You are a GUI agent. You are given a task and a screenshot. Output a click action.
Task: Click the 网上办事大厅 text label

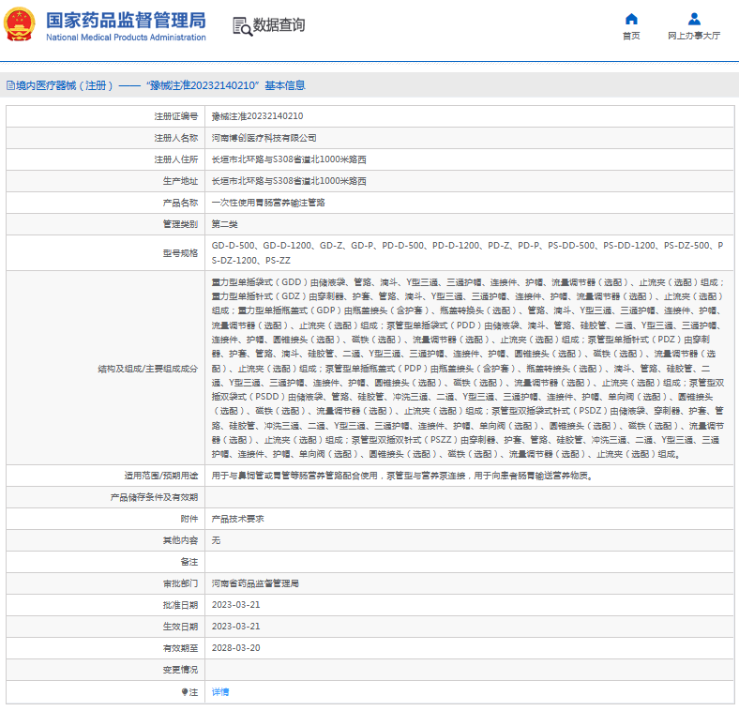click(694, 36)
